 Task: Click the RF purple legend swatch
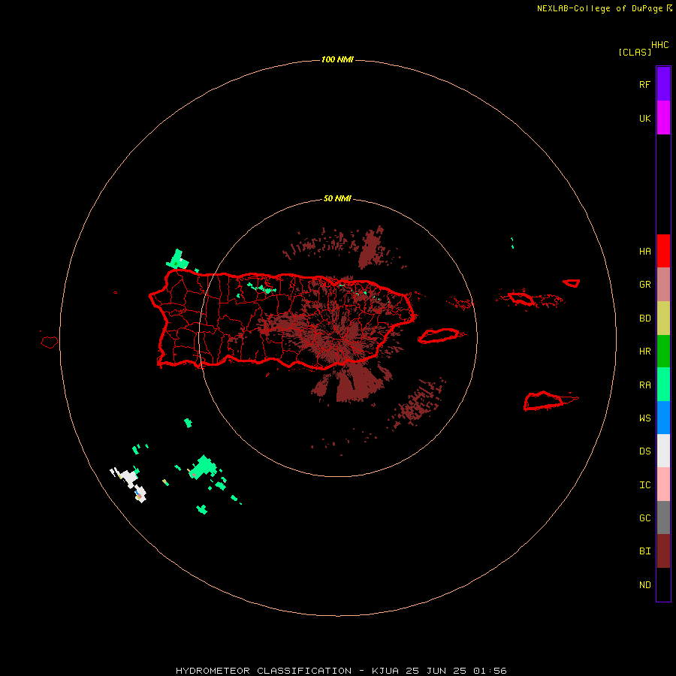pyautogui.click(x=663, y=84)
